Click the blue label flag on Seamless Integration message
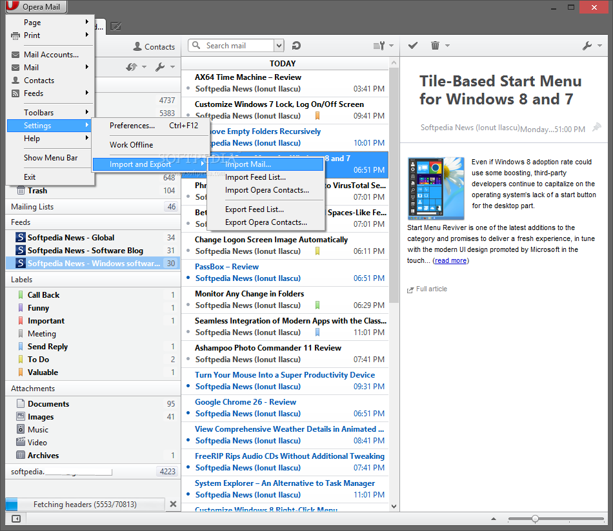This screenshot has height=531, width=613. tap(317, 333)
